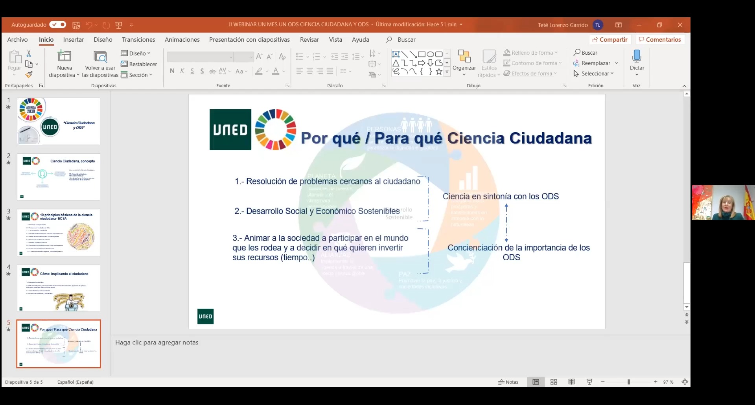The width and height of the screenshot is (755, 405).
Task: Switch to Reading view icon
Action: pos(571,382)
